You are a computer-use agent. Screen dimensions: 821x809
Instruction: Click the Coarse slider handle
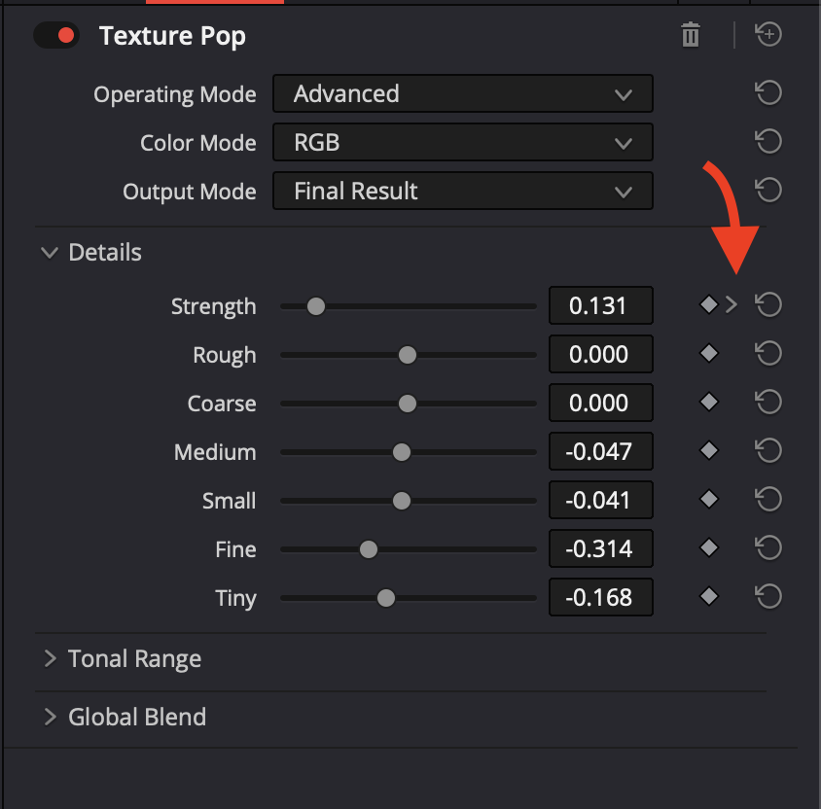point(408,404)
